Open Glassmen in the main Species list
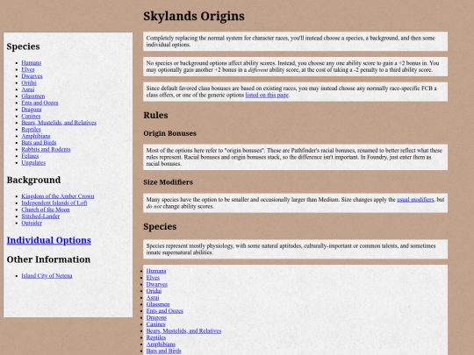The width and height of the screenshot is (474, 355). [158, 304]
